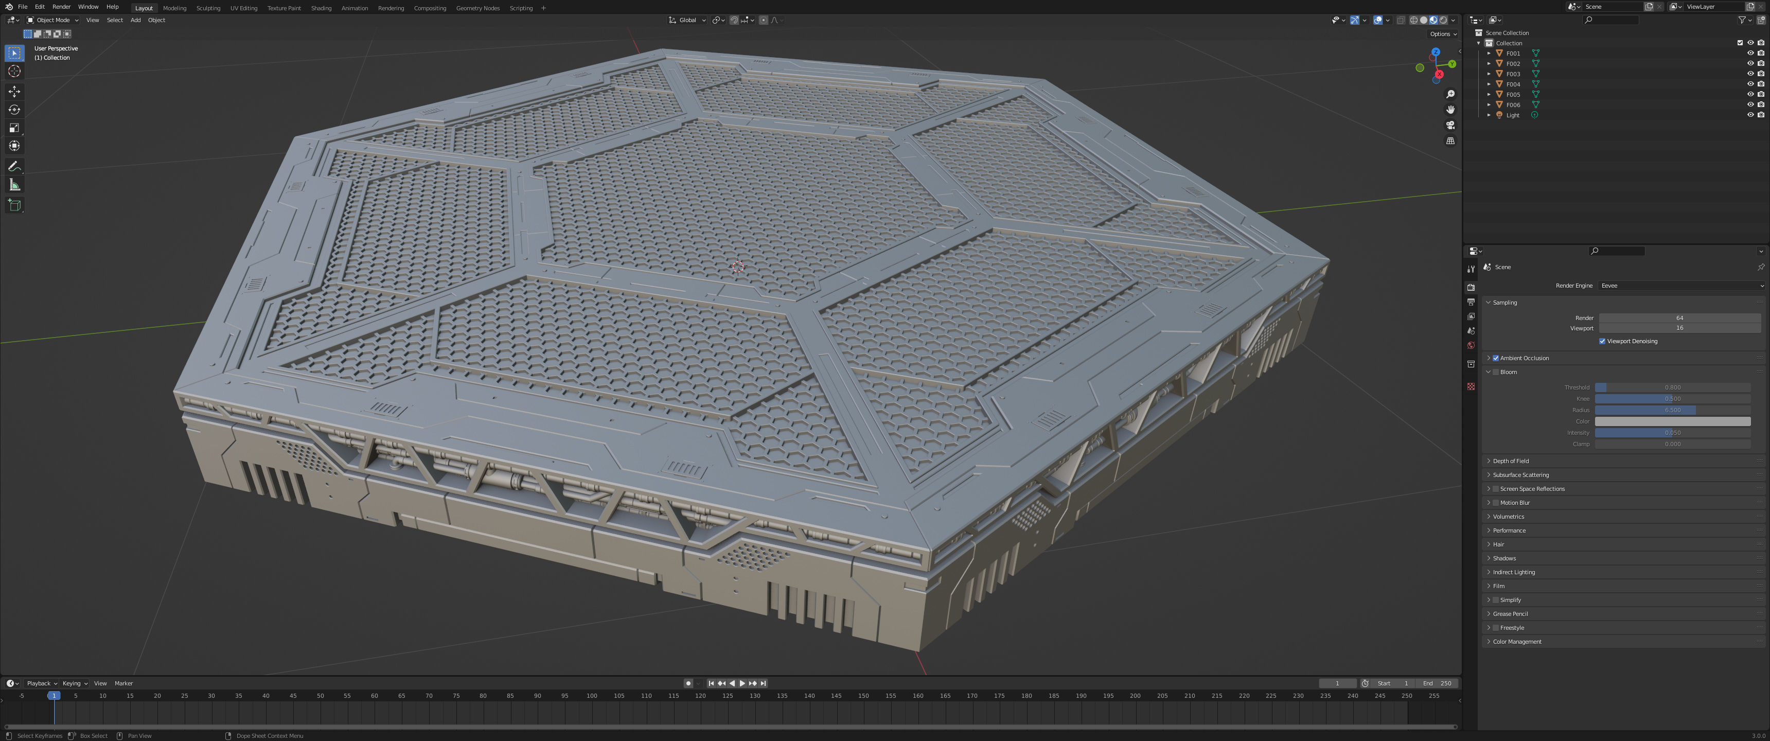Open the Render menu

pyautogui.click(x=61, y=7)
